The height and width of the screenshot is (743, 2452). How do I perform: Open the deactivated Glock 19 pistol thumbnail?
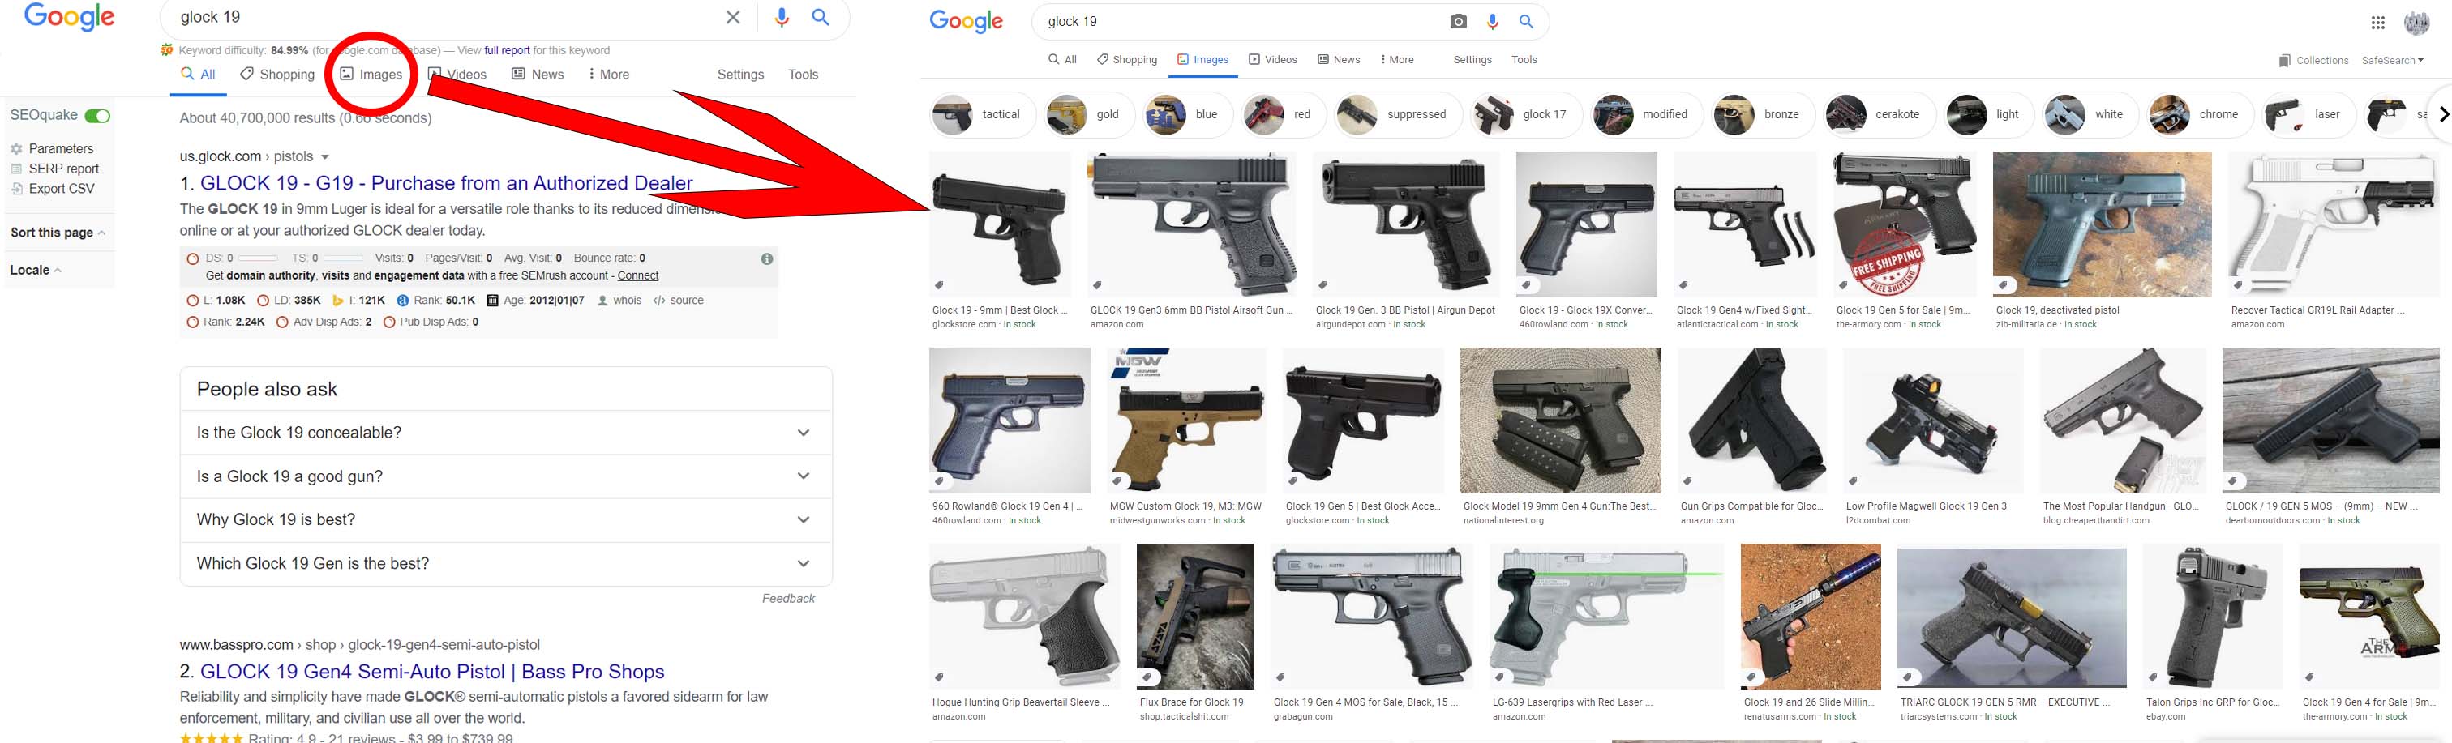click(2102, 224)
